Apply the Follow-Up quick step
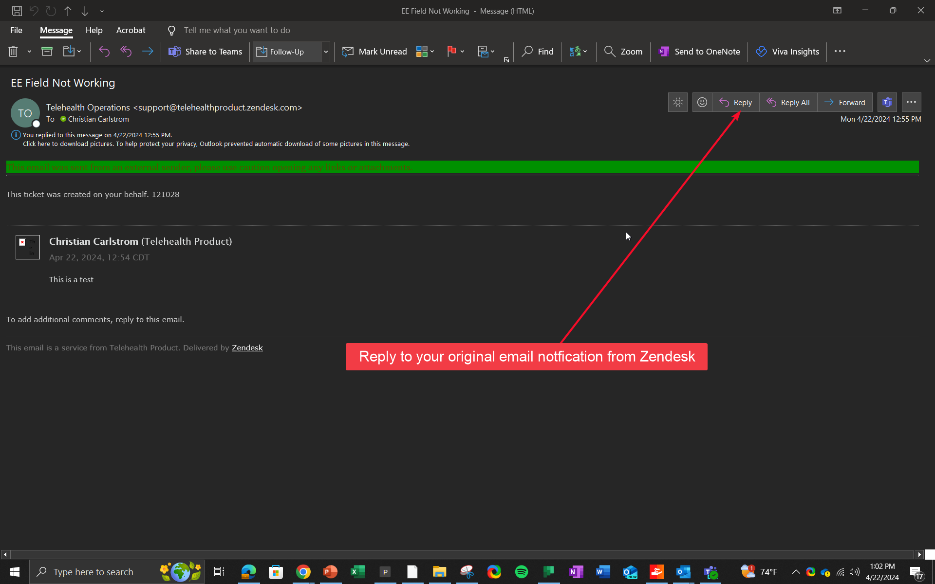Image resolution: width=935 pixels, height=584 pixels. pyautogui.click(x=287, y=52)
